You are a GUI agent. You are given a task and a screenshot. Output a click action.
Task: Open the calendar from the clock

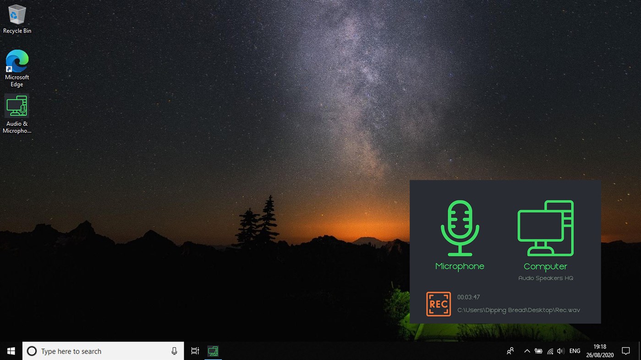(599, 351)
